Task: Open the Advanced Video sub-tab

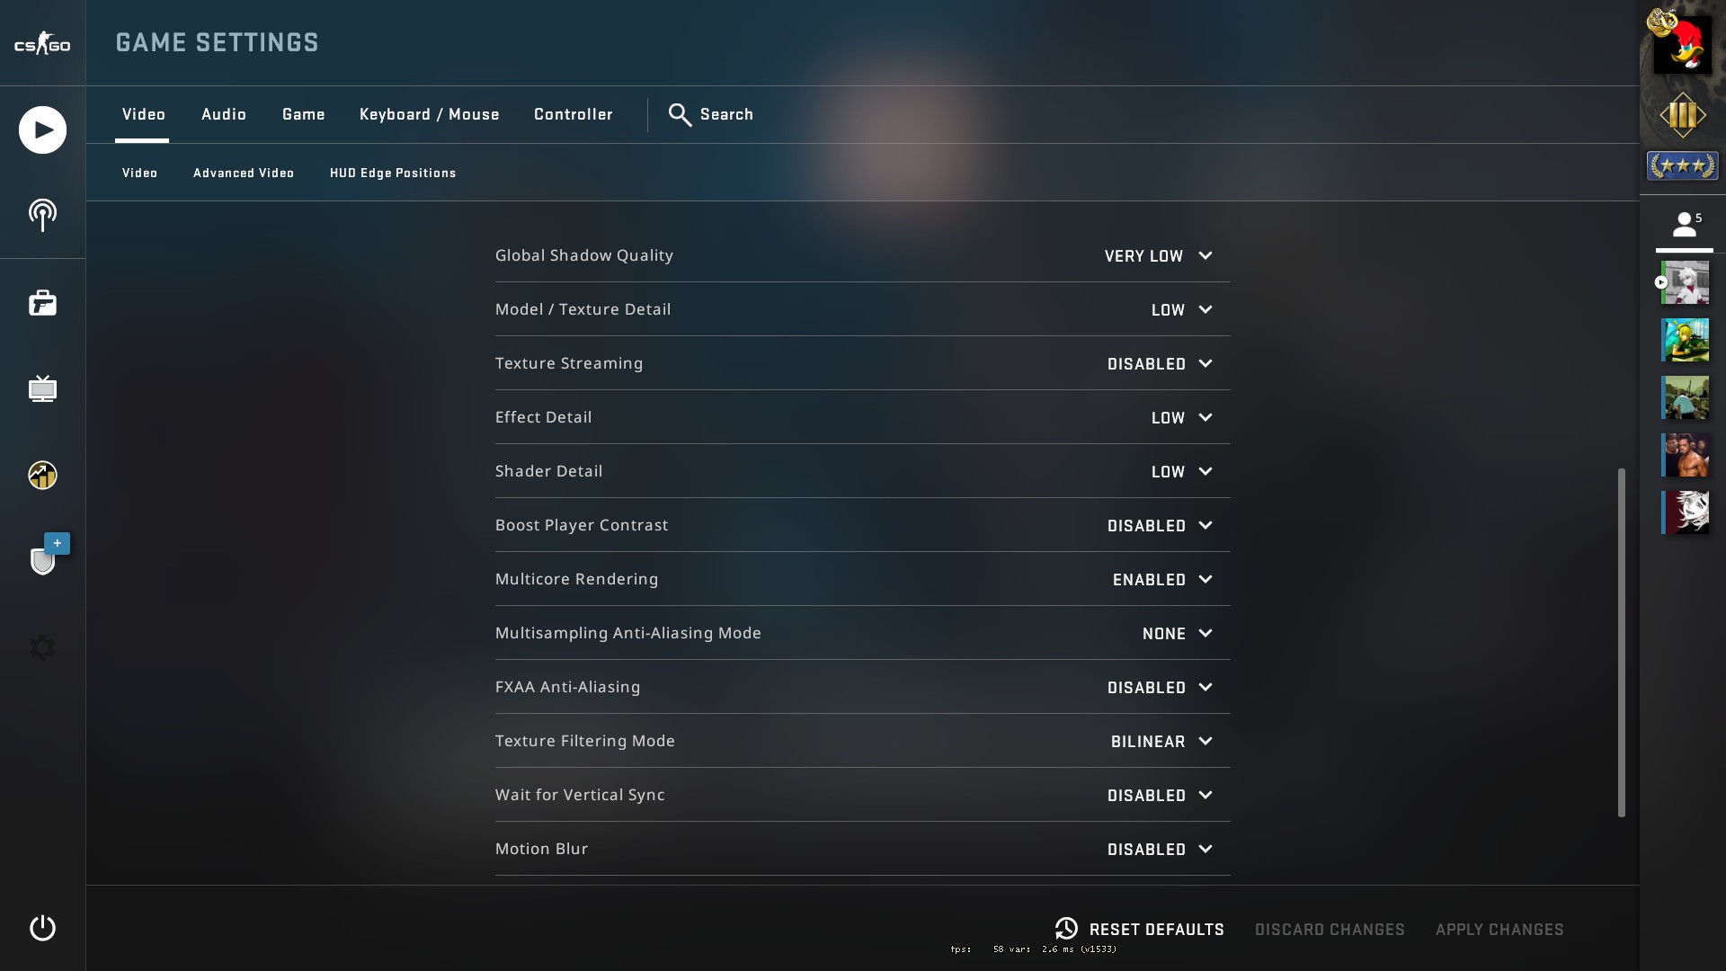Action: coord(244,173)
